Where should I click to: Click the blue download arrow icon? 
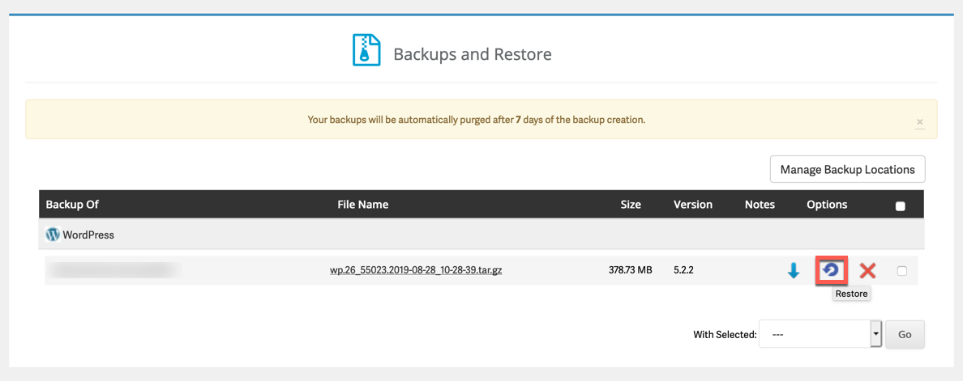pos(794,271)
